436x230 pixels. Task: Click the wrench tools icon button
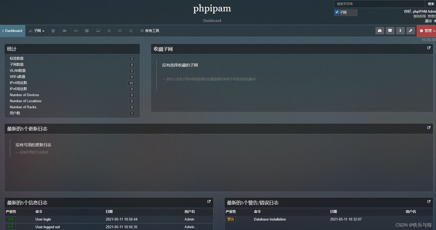(x=411, y=31)
